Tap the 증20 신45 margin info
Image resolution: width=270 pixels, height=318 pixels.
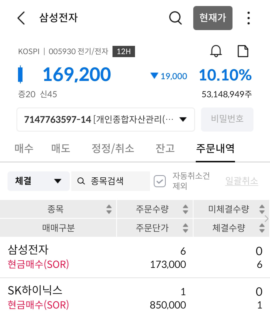(37, 94)
